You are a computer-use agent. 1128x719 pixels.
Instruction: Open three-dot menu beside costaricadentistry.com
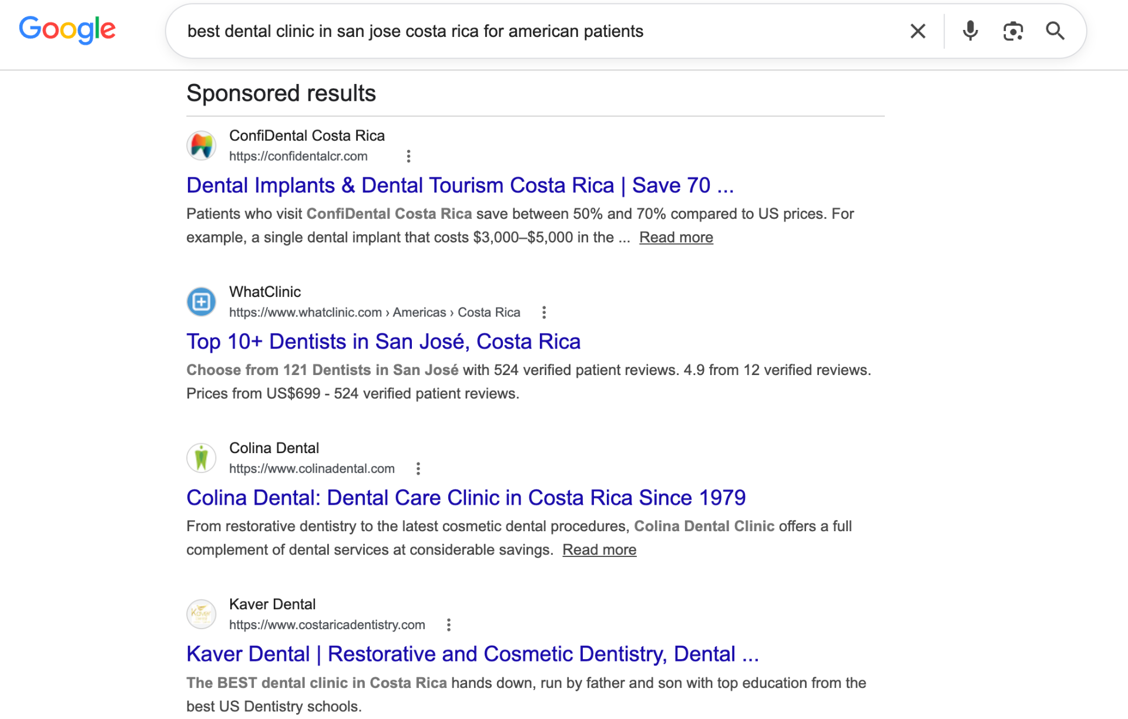pyautogui.click(x=448, y=625)
